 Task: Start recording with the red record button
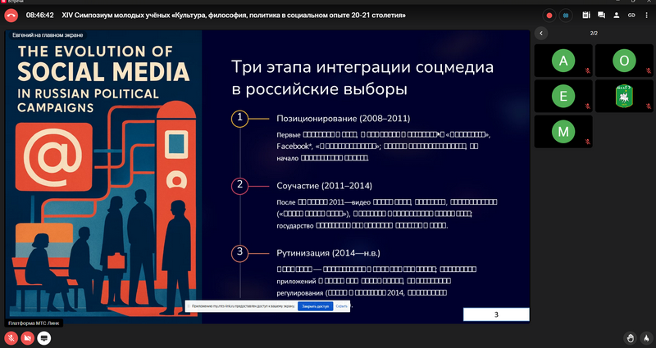coord(549,15)
